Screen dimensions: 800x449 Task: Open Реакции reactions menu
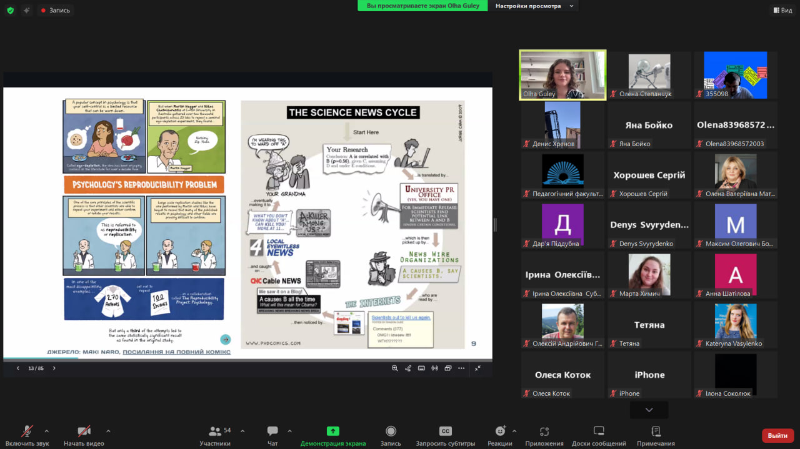point(500,436)
